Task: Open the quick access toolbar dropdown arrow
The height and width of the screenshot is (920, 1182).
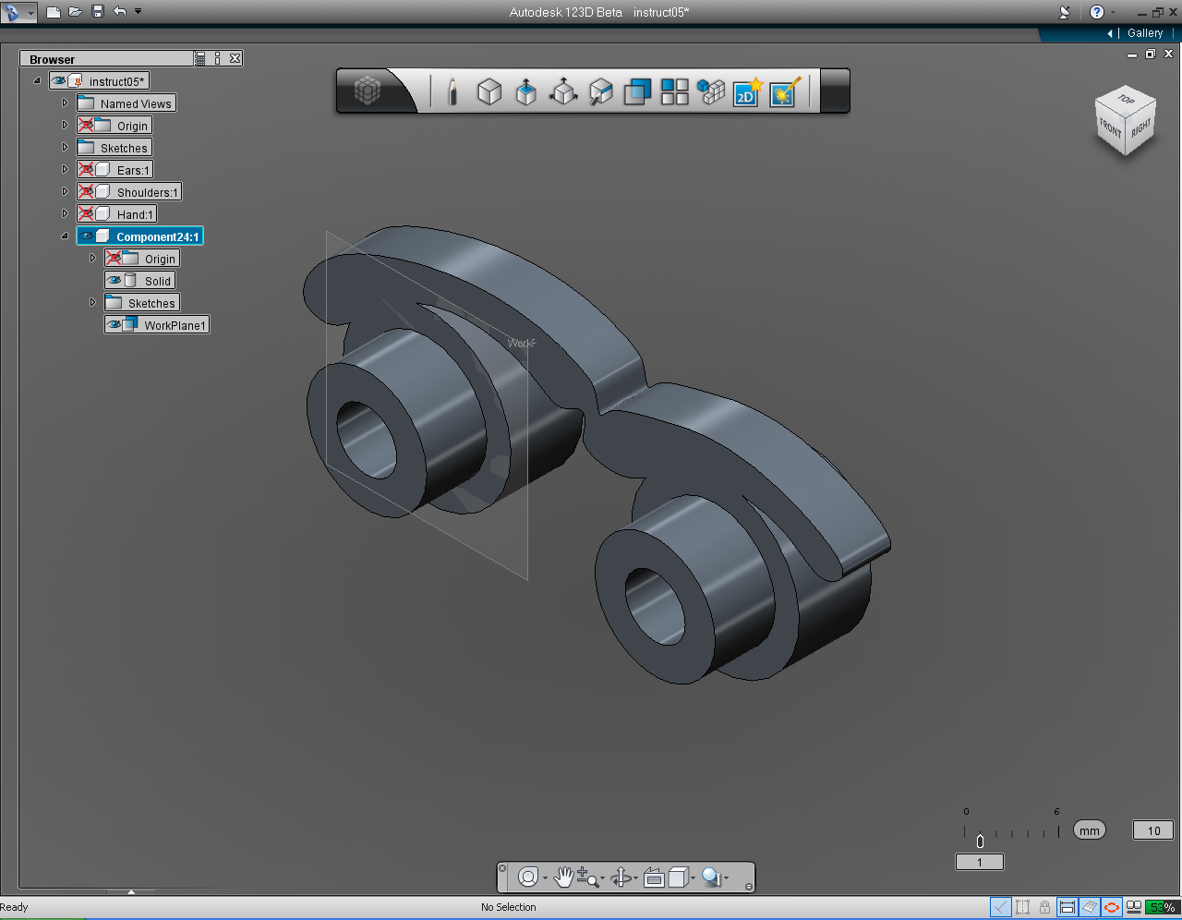Action: pos(139,12)
